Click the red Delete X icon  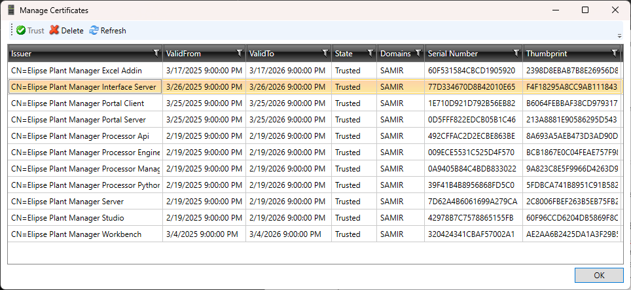pos(54,31)
